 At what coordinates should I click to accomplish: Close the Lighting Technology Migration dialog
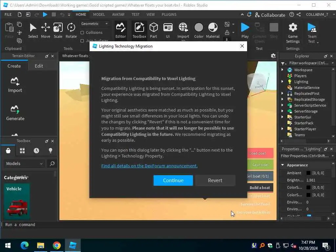[242, 46]
